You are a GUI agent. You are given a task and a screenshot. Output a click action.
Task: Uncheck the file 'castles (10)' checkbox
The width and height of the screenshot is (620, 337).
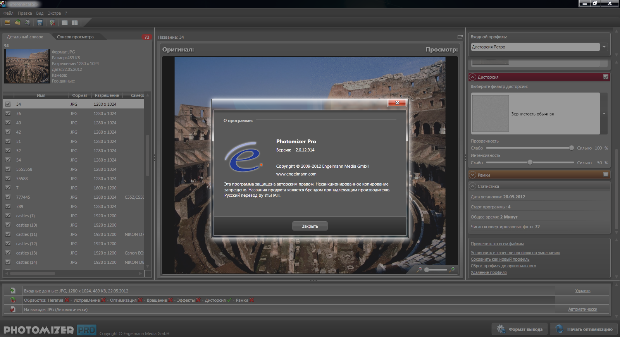tap(8, 225)
